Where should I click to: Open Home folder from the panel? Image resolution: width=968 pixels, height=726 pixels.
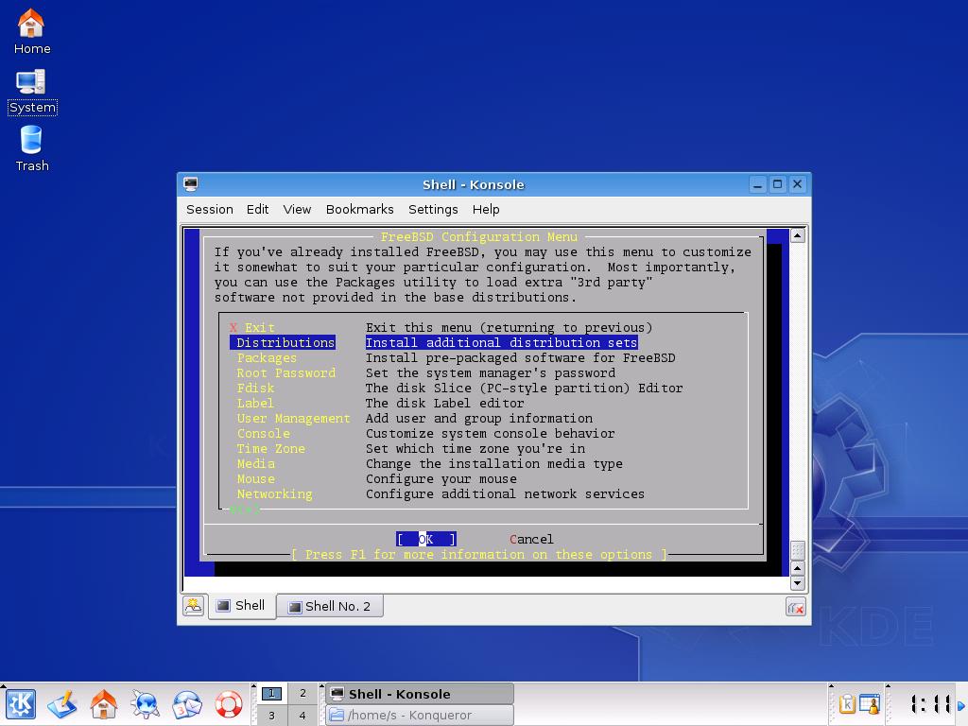click(104, 703)
